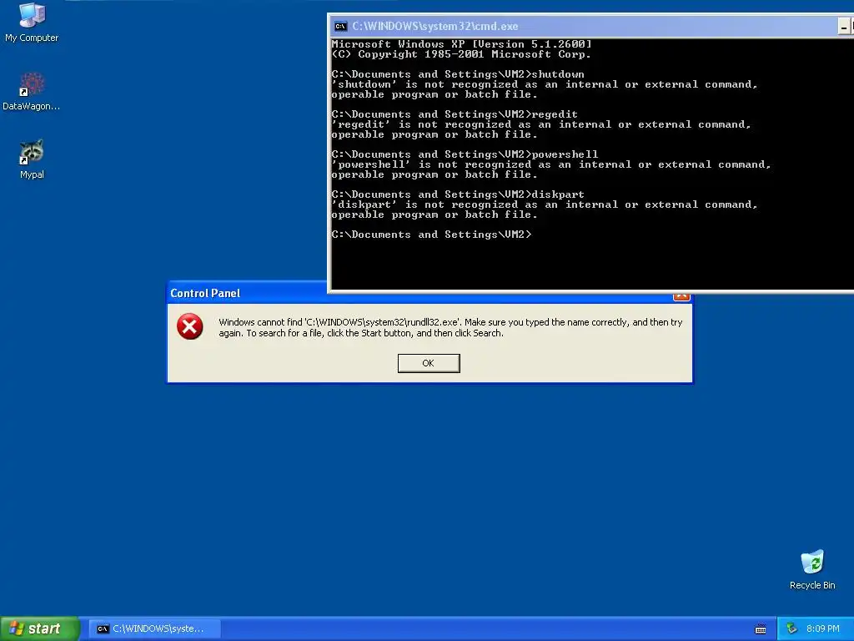
Task: Click the cmd.exe window title bar text
Action: click(435, 26)
